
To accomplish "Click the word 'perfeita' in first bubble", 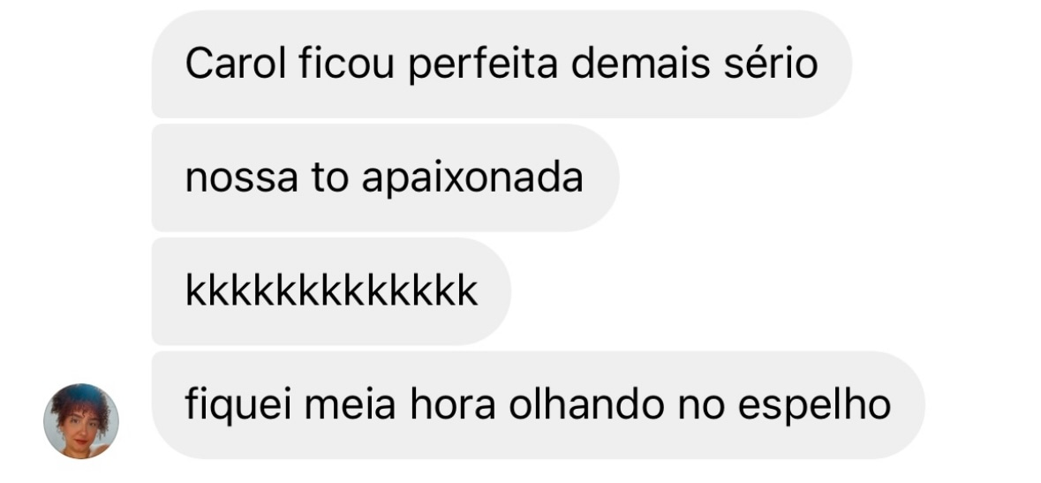I will [483, 65].
